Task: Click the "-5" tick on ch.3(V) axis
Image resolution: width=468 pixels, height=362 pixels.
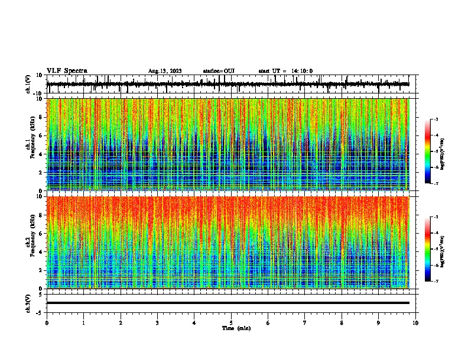Action: [x=40, y=313]
